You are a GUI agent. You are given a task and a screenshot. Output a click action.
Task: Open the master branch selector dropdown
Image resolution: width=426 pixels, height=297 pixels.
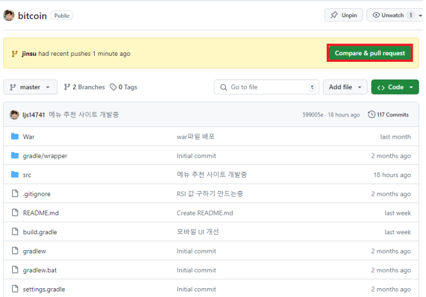pos(30,87)
